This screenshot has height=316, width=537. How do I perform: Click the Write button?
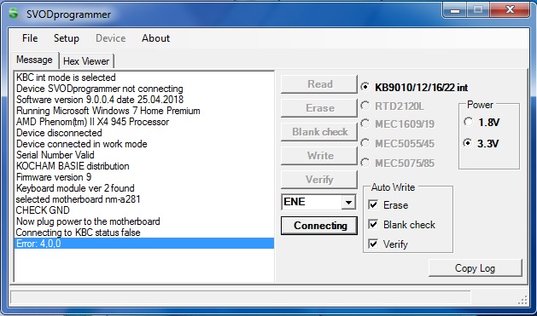point(319,156)
